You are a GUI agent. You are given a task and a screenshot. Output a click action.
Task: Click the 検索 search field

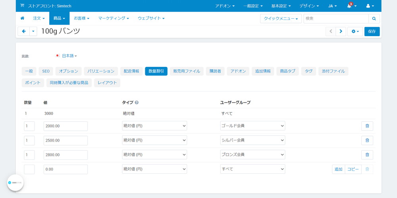[336, 19]
